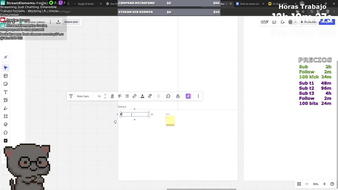Click the video call icon in top bar
Viewport: 338px width, 190px height.
coord(283,22)
